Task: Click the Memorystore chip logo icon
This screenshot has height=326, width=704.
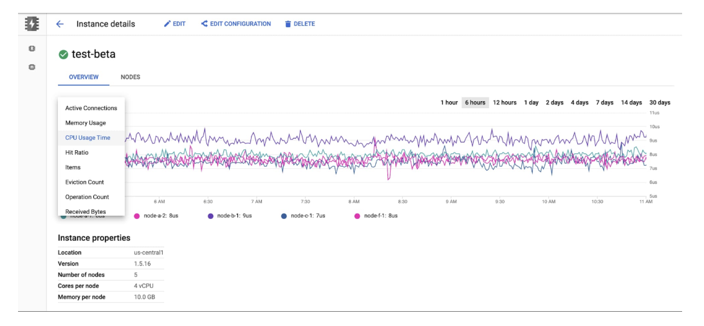Action: point(32,24)
